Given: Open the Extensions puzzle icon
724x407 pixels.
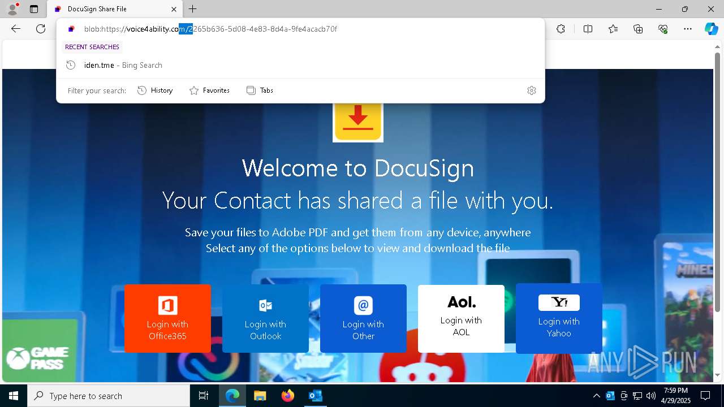Looking at the screenshot, I should point(561,29).
